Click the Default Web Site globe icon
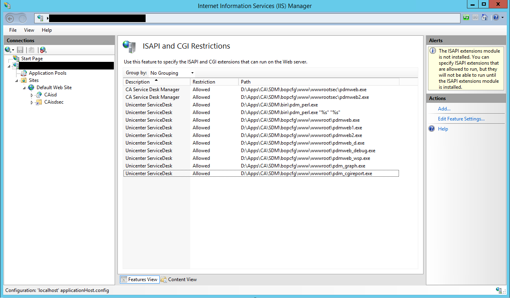Viewport: 510px width, 298px height. pyautogui.click(x=31, y=88)
